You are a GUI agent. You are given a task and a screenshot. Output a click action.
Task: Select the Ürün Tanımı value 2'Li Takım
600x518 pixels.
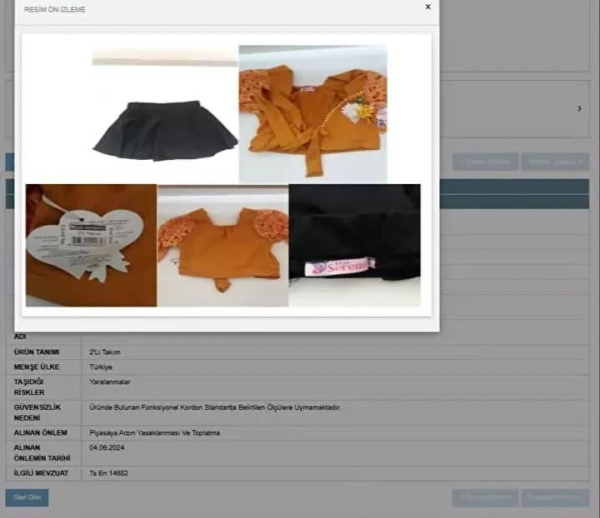click(x=105, y=352)
